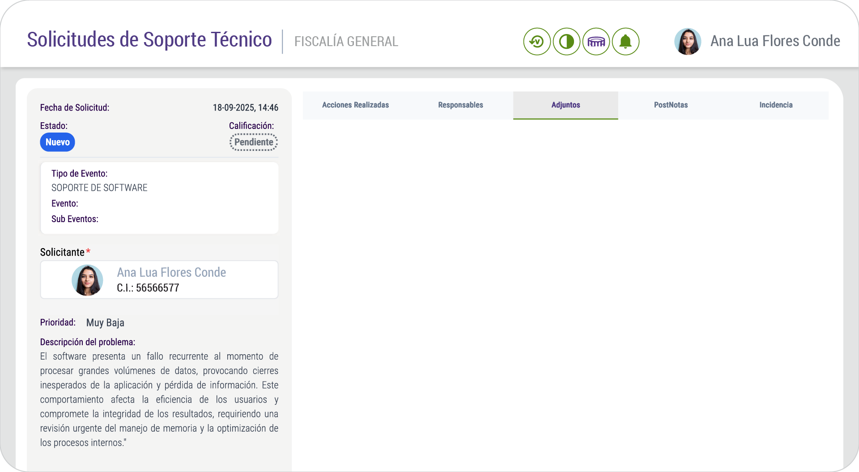
Task: Click the Prioridad value Muy Baja
Action: tap(105, 322)
